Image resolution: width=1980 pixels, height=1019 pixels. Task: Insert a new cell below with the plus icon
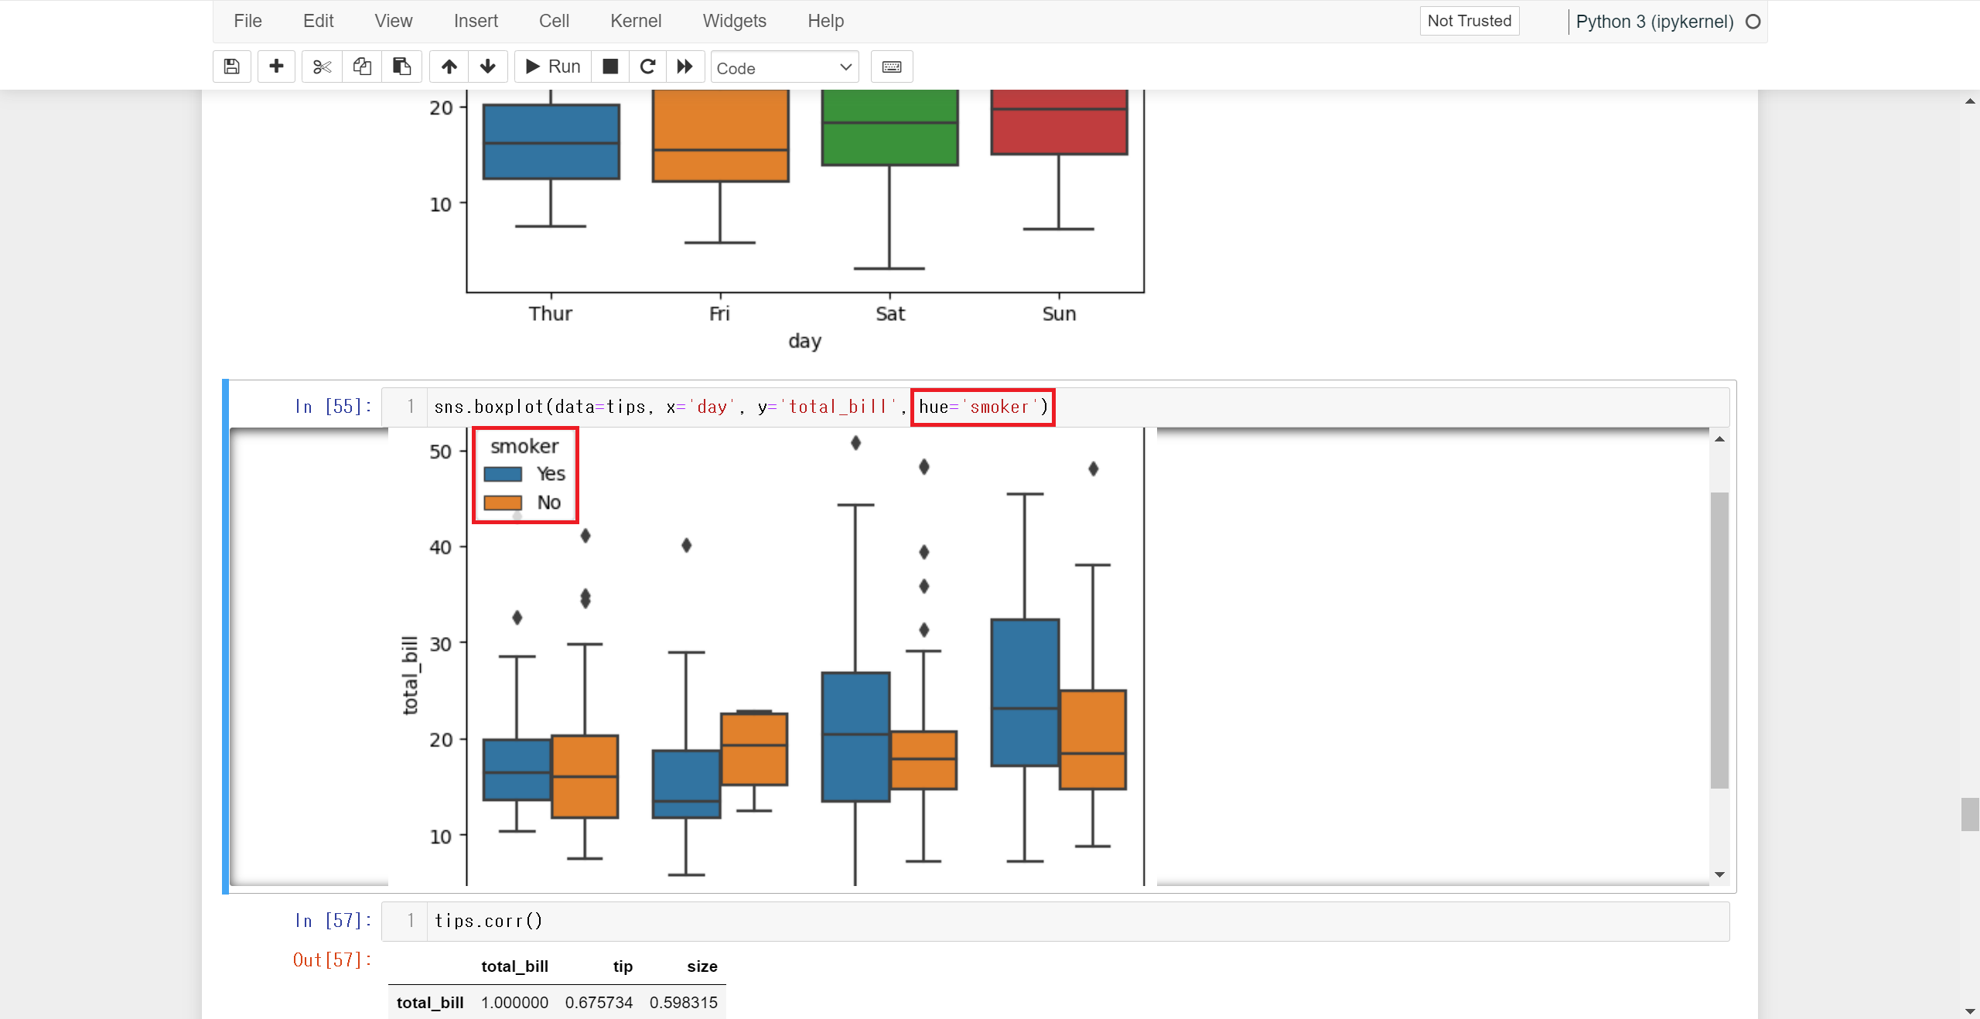(x=276, y=66)
